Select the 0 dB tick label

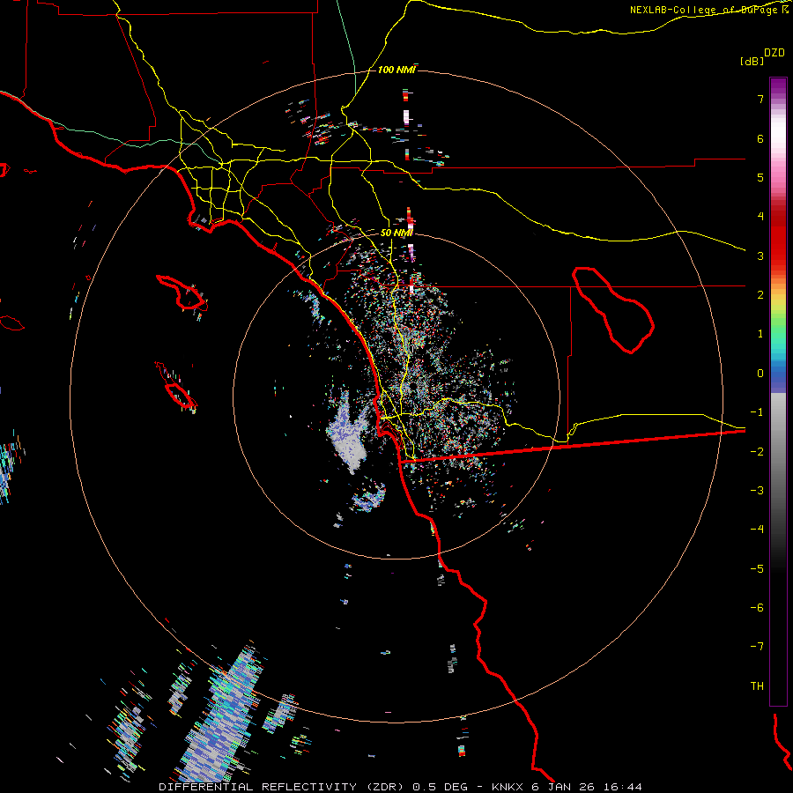[x=760, y=374]
